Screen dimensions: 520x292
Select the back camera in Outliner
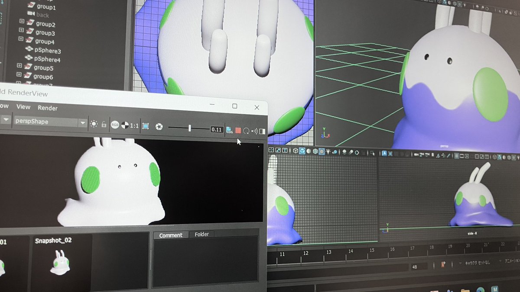(43, 15)
